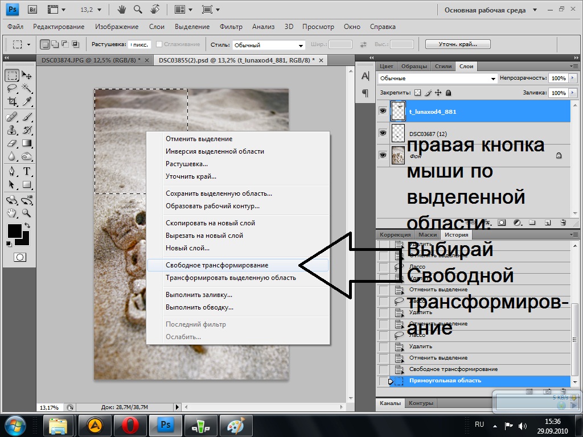Image resolution: width=583 pixels, height=437 pixels.
Task: Delete layer using the trash icon
Action: click(x=563, y=222)
